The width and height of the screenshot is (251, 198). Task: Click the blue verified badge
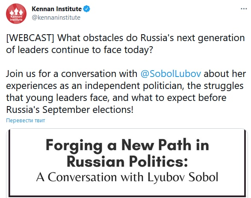[x=87, y=9]
